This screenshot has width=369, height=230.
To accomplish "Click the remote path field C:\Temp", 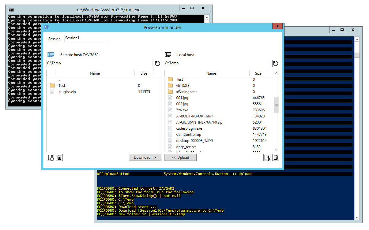I will 99,63.
